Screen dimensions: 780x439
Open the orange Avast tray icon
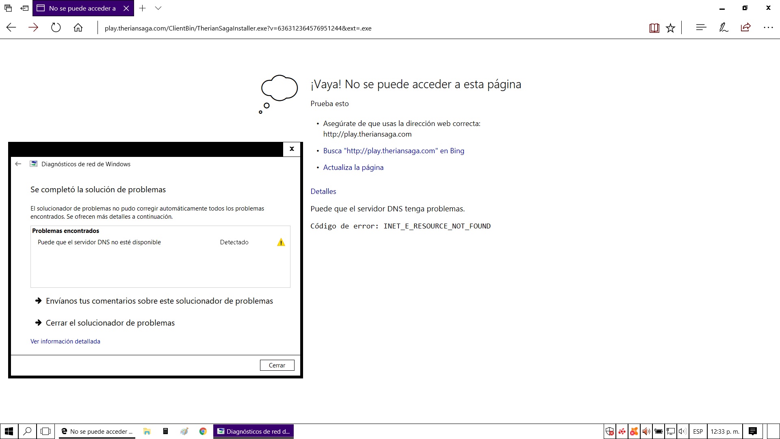[x=634, y=431]
